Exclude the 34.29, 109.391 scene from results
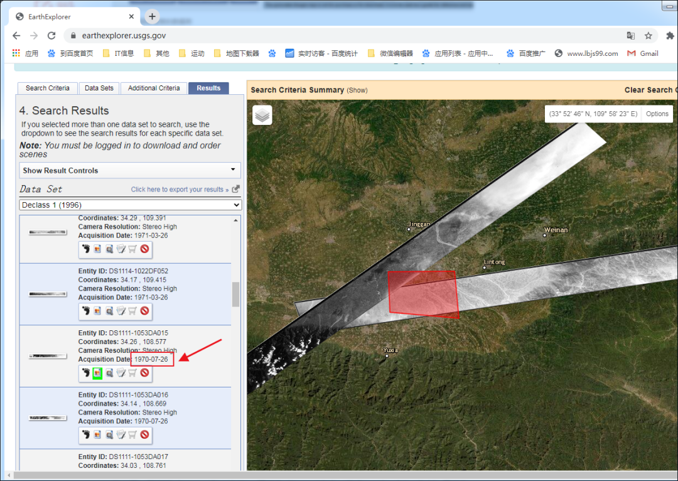 (144, 249)
